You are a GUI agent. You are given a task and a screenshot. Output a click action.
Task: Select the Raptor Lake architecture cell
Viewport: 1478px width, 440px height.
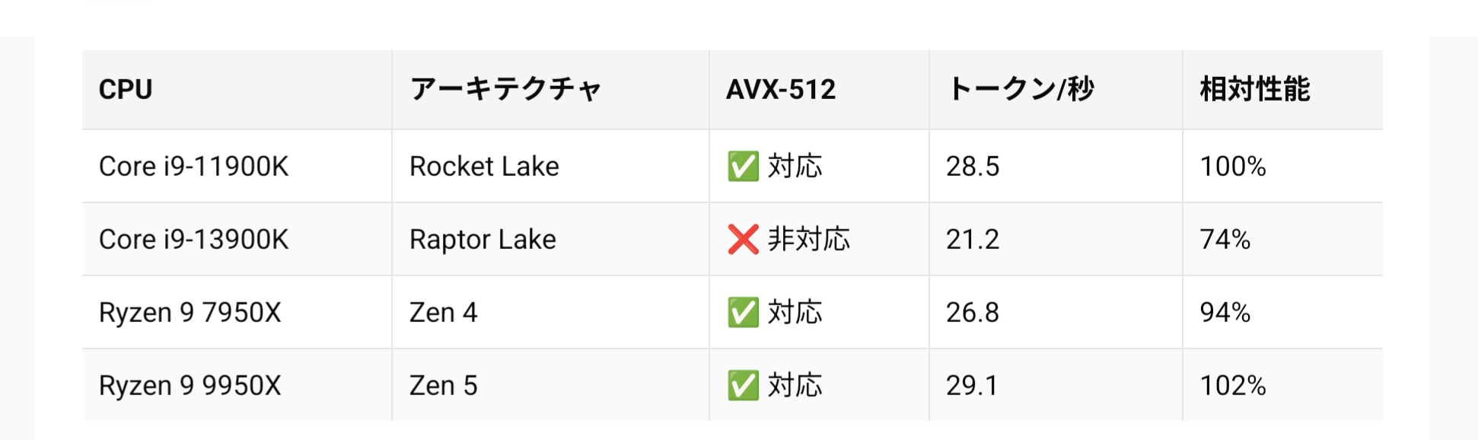point(483,240)
